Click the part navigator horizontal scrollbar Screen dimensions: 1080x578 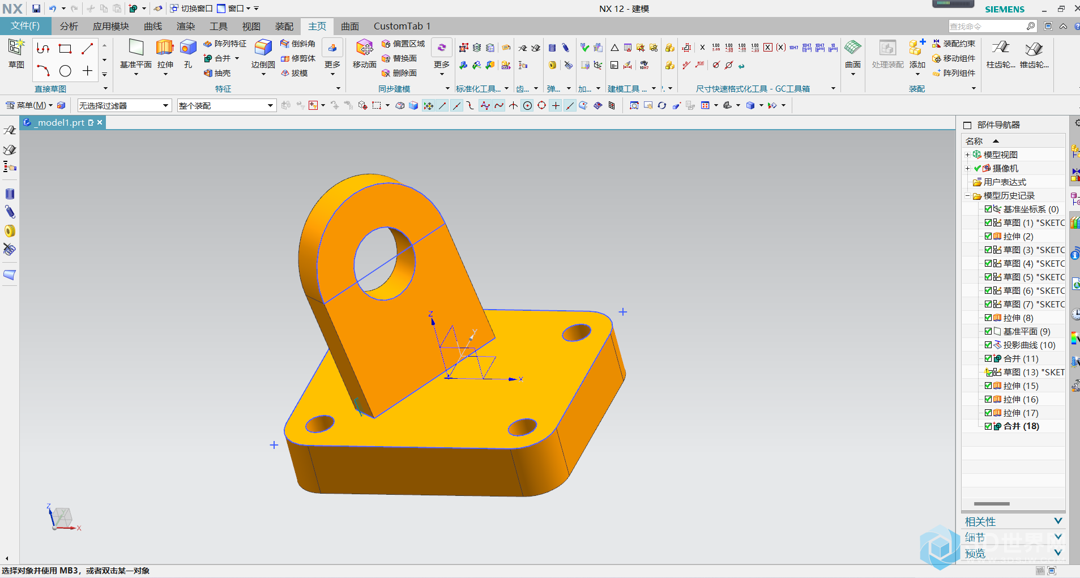[x=992, y=504]
